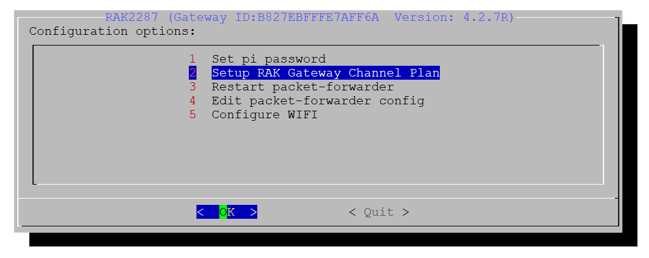Click the red number 5 shortcut

coord(193,114)
